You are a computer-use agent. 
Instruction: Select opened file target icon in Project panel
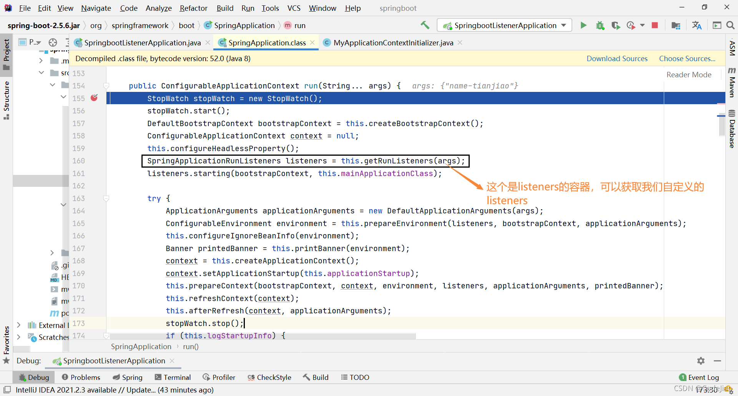coord(53,42)
